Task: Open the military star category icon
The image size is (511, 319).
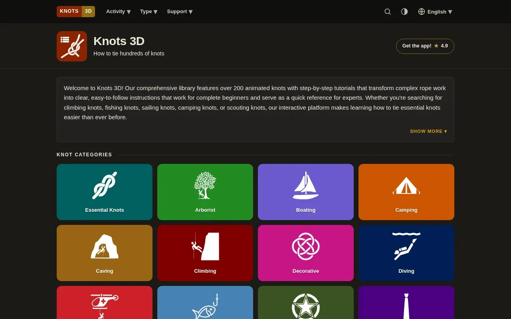Action: [x=306, y=306]
